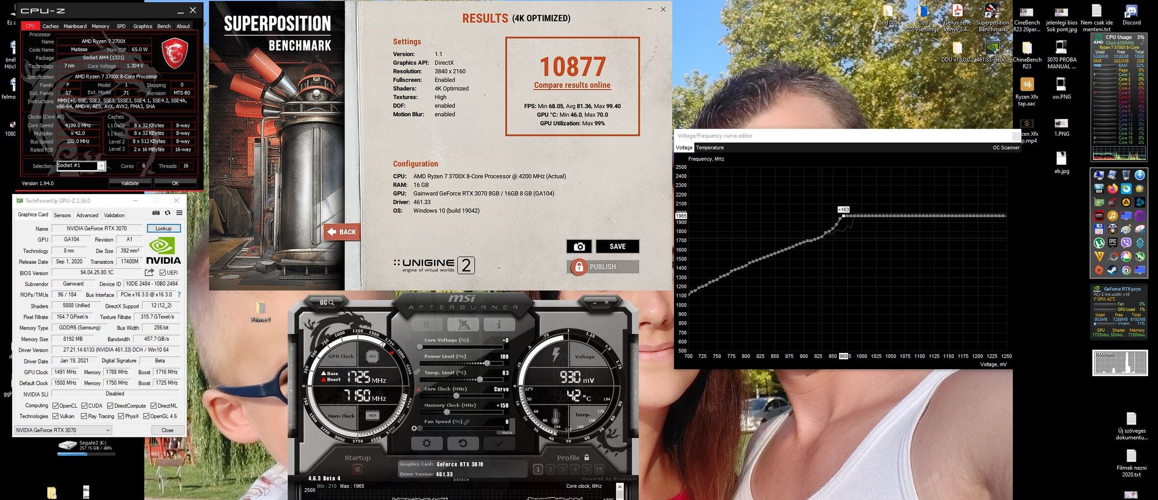Open the Gellus zene konyv PDF icon
Viewport: 1158px width, 500px height.
957,19
